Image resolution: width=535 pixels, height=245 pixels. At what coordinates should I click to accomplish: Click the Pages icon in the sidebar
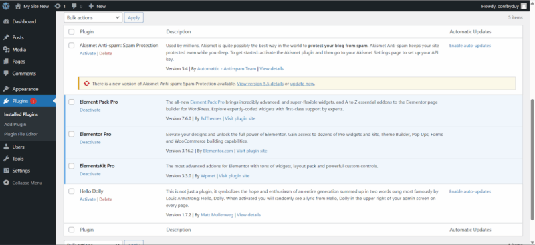pyautogui.click(x=6, y=62)
